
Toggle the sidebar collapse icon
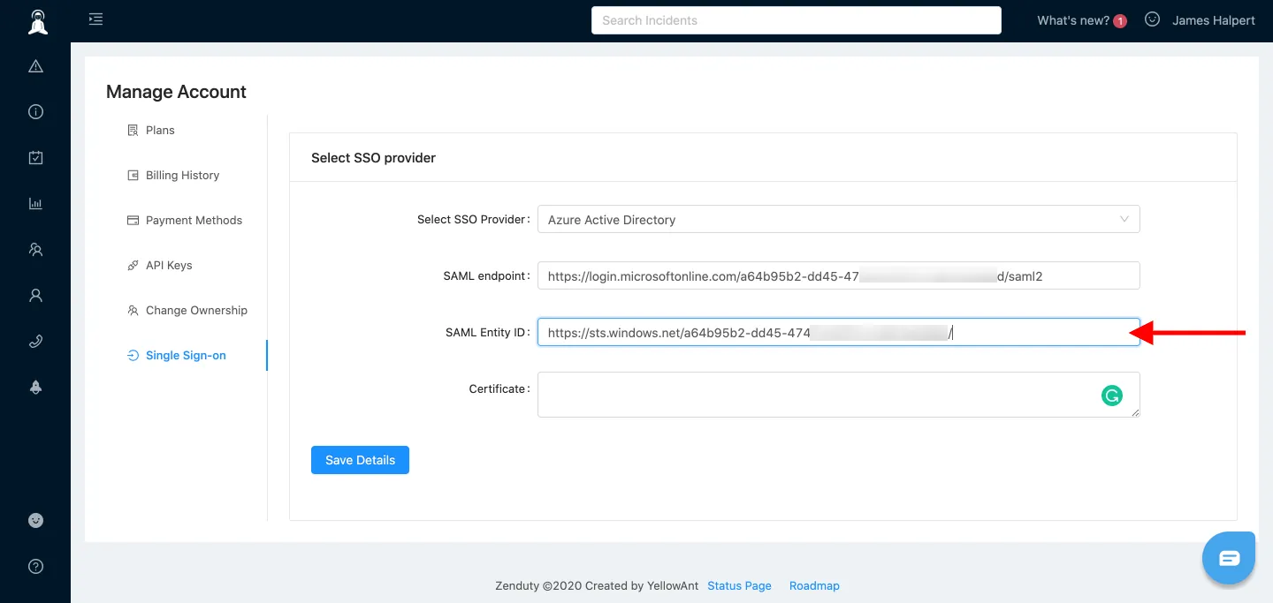(x=95, y=19)
